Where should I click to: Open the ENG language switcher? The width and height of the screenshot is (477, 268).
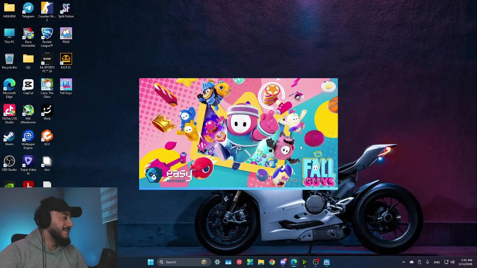pos(437,262)
